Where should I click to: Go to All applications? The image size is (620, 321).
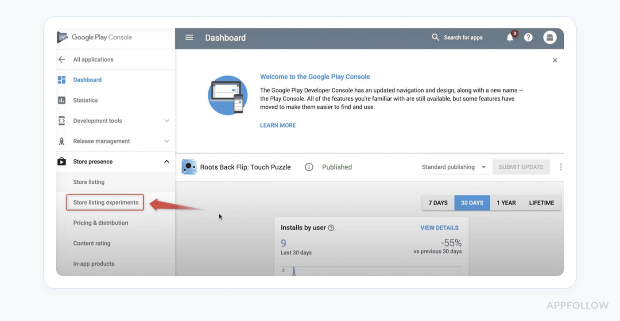tap(93, 59)
